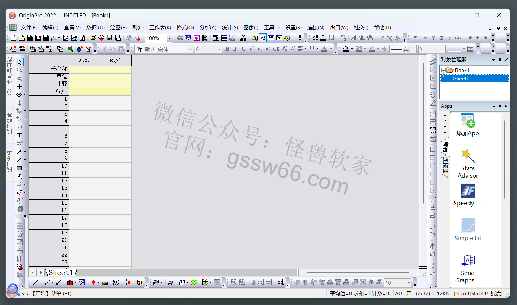Set column as Z designation
The height and width of the screenshot is (305, 517).
442,38
